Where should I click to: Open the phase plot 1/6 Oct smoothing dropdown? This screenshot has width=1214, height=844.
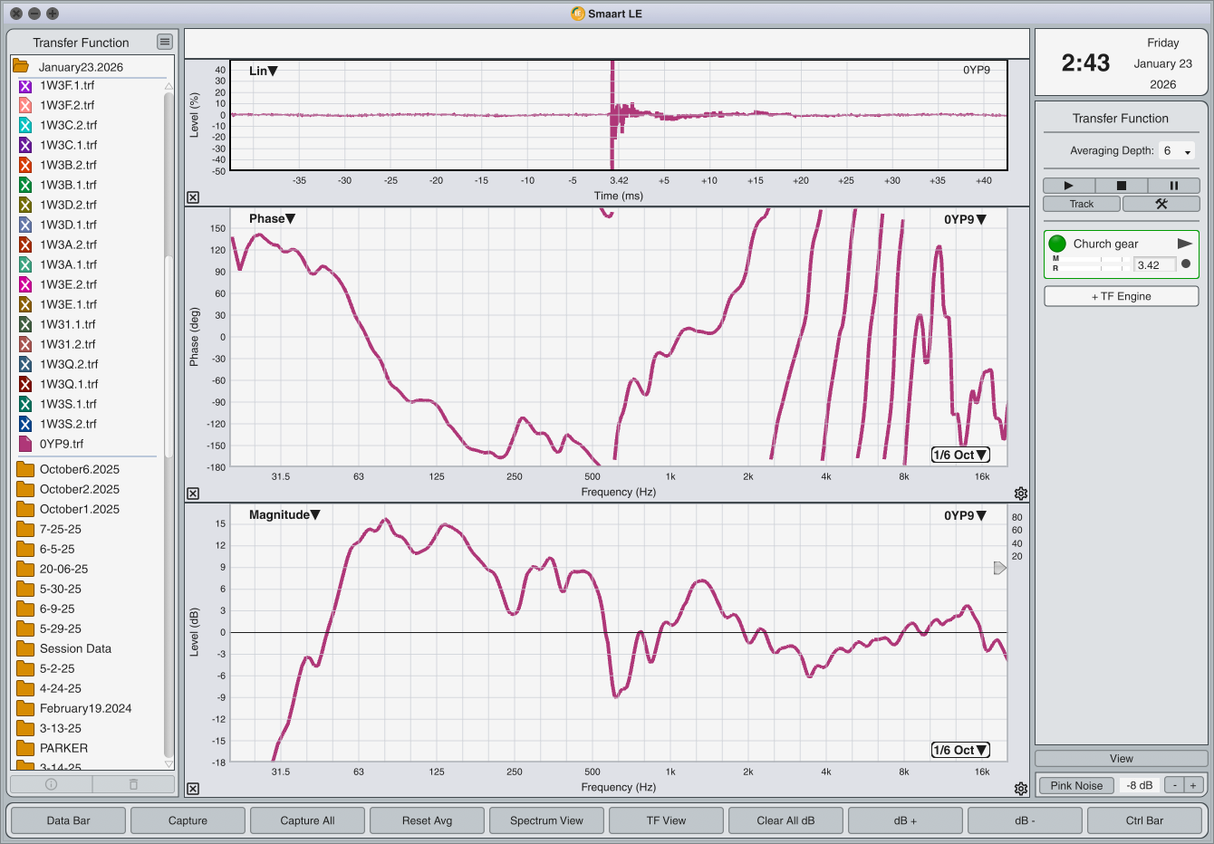pyautogui.click(x=960, y=455)
